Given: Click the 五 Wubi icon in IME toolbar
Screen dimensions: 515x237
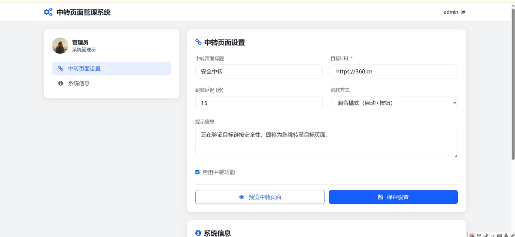Looking at the screenshot, I should pos(473,235).
